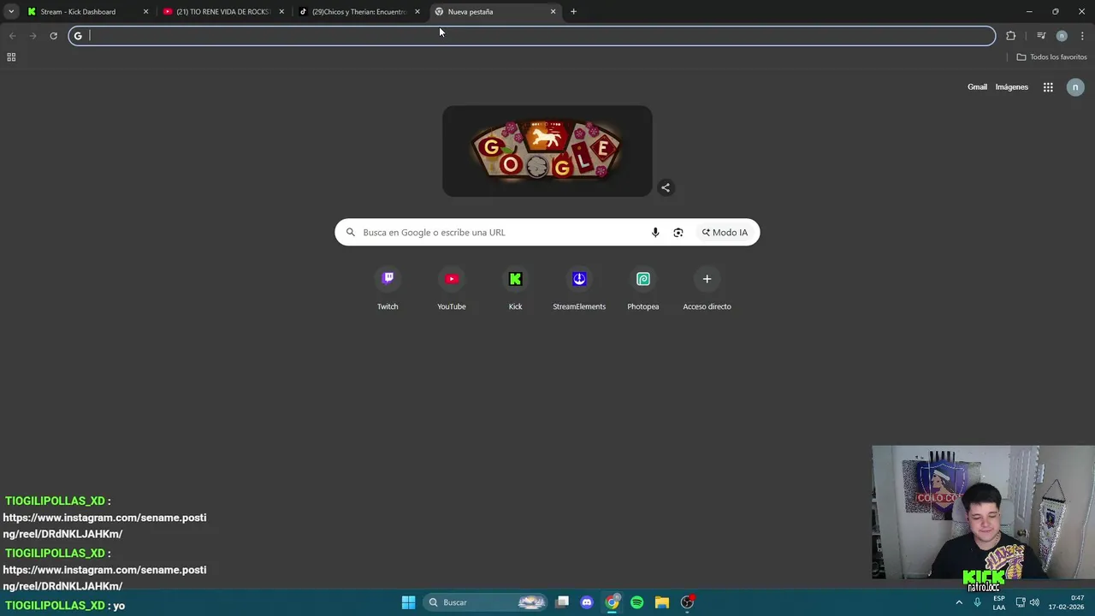Open Task View on the taskbar

[x=562, y=602]
